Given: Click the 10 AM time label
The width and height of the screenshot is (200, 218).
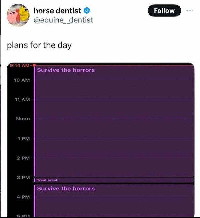Looking at the screenshot, I should pyautogui.click(x=22, y=80).
